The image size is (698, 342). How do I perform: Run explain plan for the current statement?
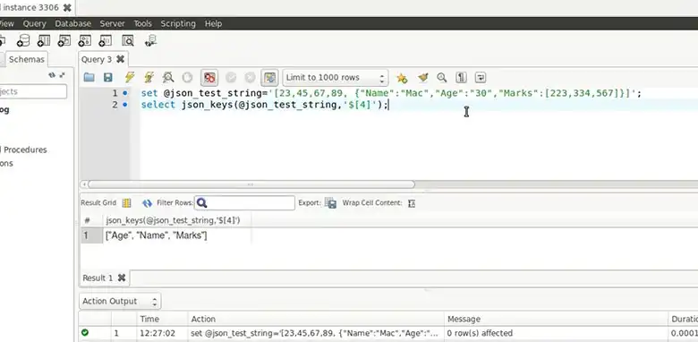(168, 78)
